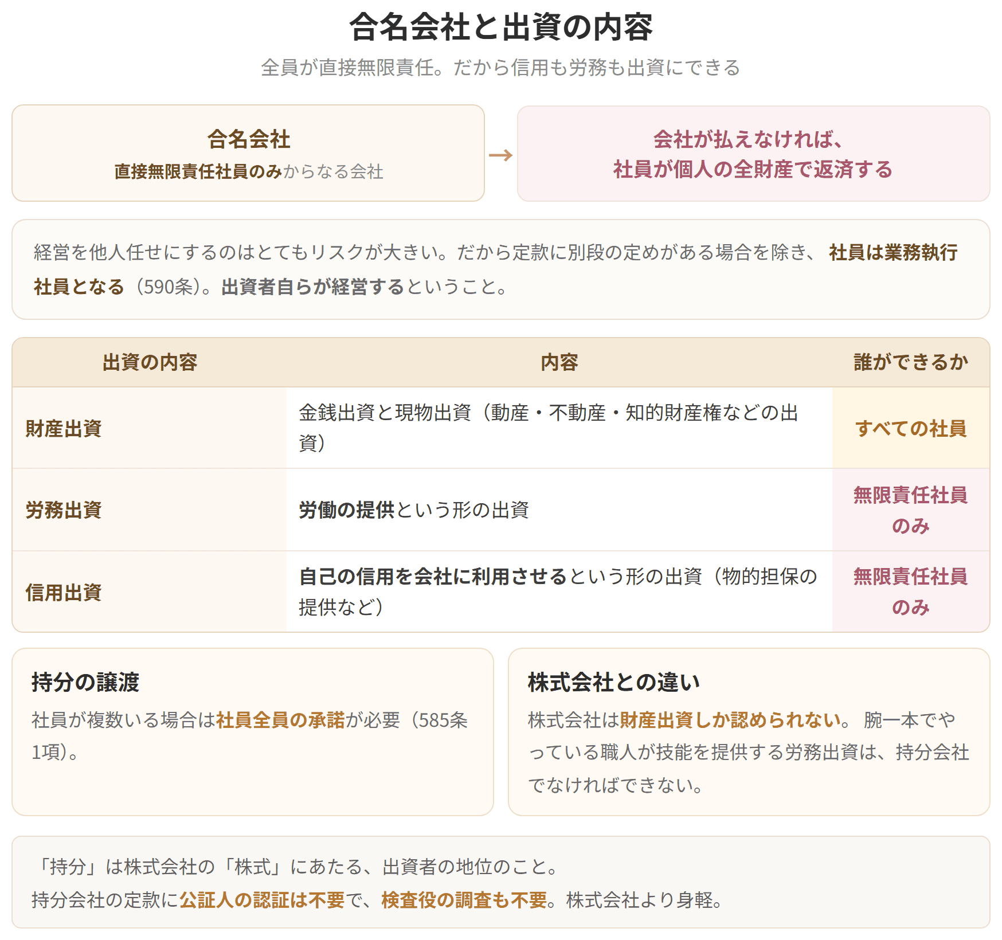1002x940 pixels.
Task: Click the highlighted text 公証人の認証は不要
Action: click(262, 900)
